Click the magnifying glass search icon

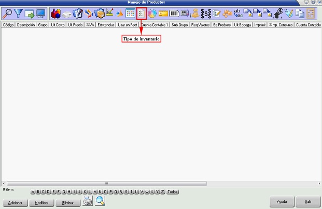8,13
